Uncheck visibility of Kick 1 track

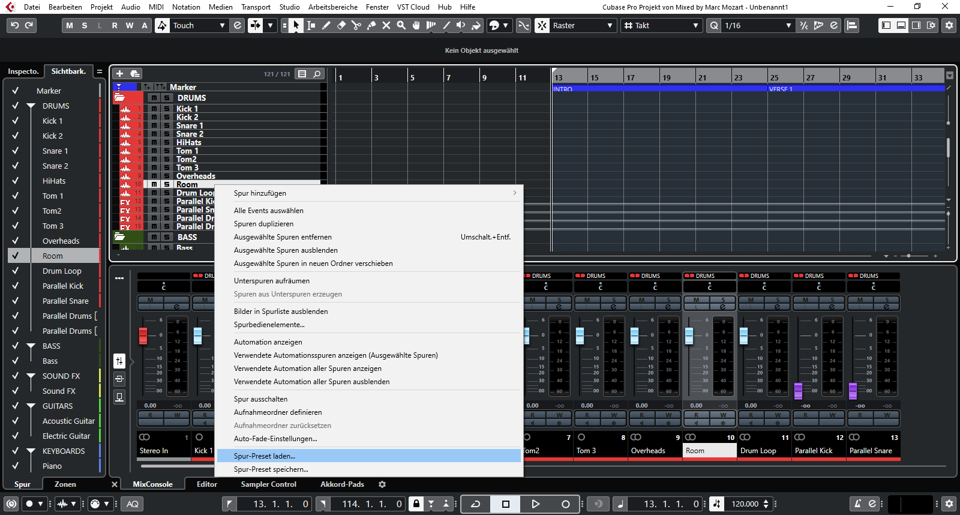pos(16,121)
